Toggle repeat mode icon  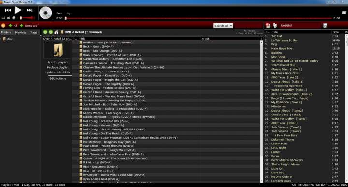click(x=3, y=18)
